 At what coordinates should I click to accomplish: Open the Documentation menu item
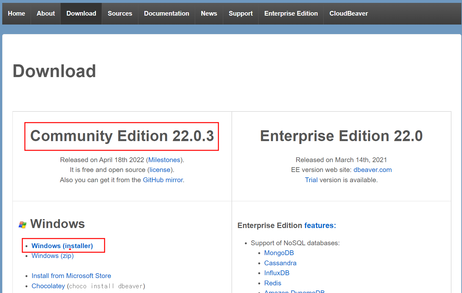(166, 13)
